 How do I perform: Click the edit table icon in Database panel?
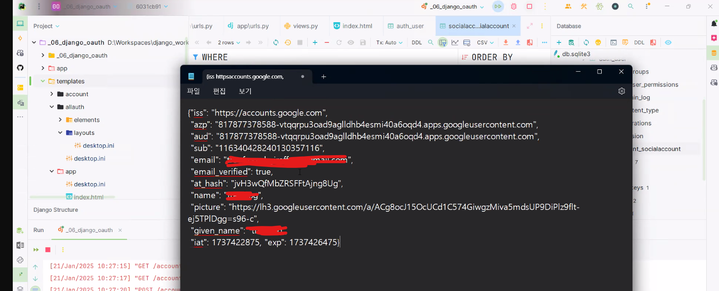click(x=625, y=42)
